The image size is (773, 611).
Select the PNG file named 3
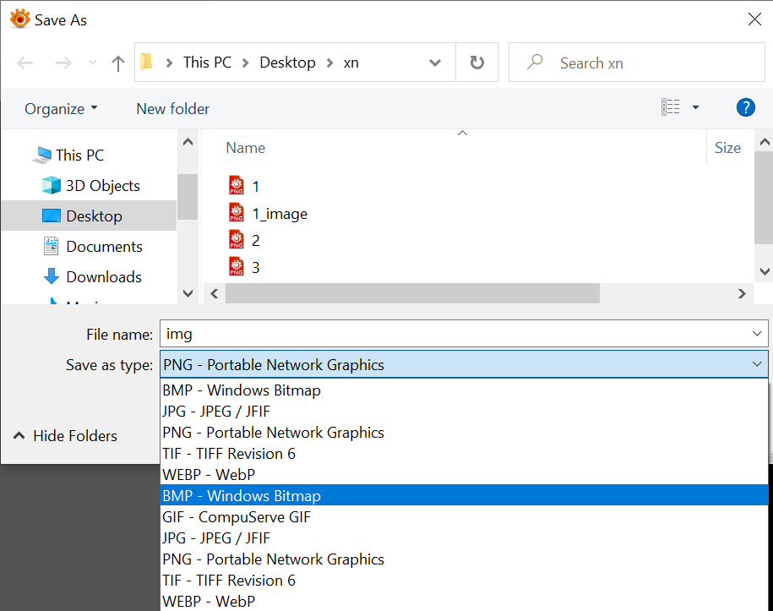click(x=255, y=268)
